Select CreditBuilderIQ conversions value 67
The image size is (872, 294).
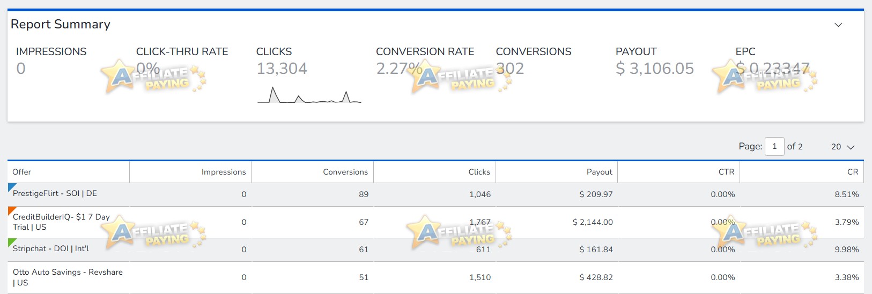(364, 222)
